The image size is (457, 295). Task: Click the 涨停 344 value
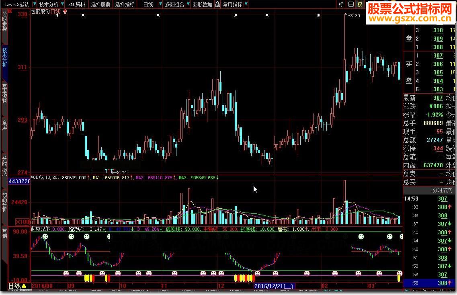[x=438, y=148]
